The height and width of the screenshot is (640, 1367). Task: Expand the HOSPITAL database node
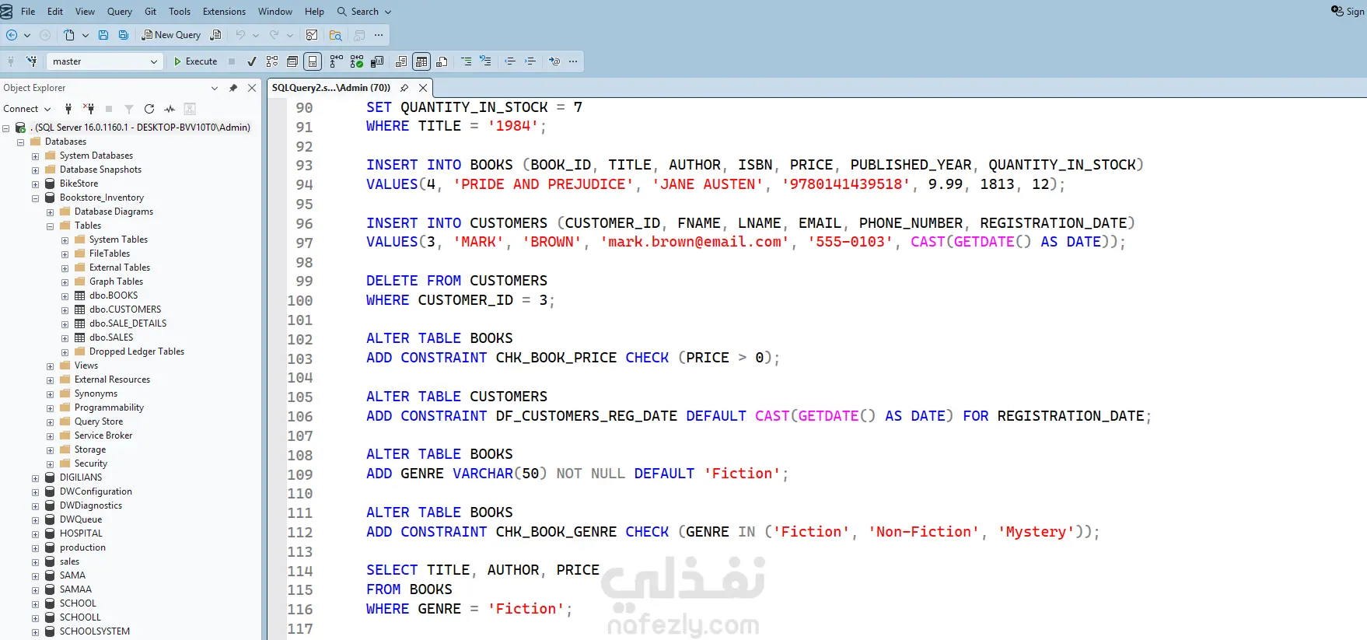pos(36,534)
